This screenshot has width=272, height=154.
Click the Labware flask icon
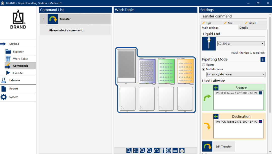(x=4, y=80)
